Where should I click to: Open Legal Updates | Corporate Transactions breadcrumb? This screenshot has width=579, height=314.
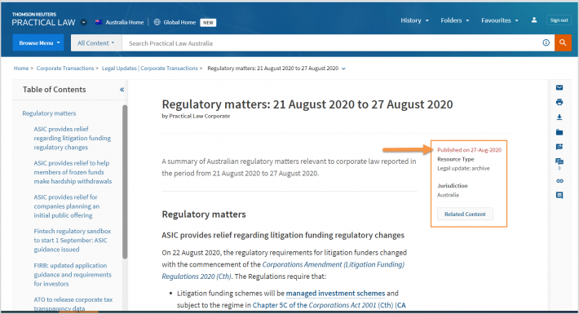pyautogui.click(x=149, y=69)
